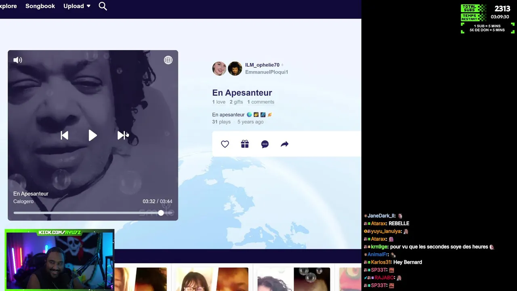
Task: Click the 5 years ago timestamp
Action: (250, 122)
